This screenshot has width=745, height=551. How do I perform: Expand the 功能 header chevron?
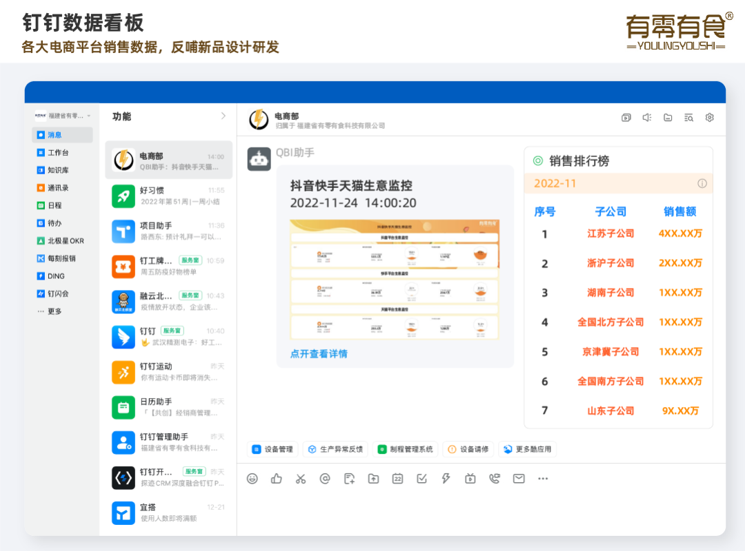(x=223, y=116)
